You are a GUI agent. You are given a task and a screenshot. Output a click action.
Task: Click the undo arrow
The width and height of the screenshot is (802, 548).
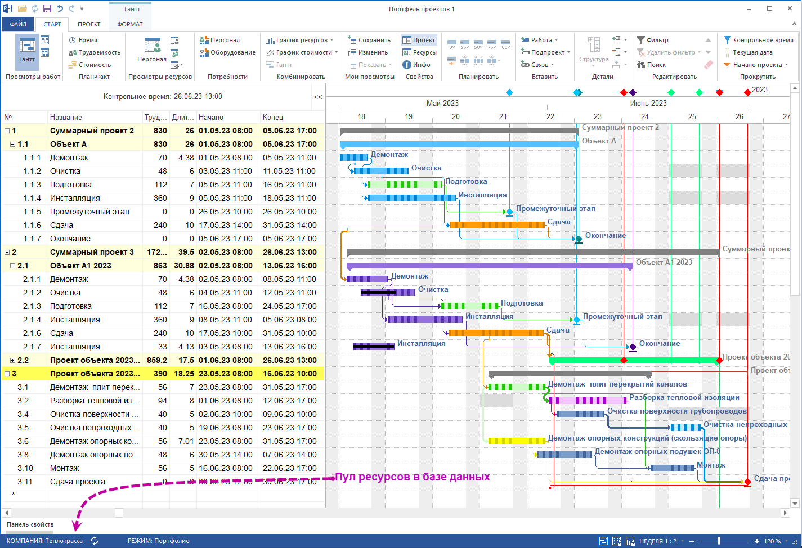59,8
